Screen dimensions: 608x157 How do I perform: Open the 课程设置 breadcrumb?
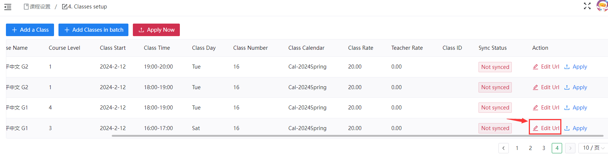coord(37,7)
